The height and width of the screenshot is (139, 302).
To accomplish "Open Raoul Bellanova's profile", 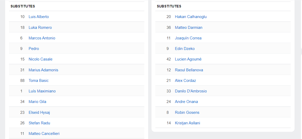I will point(189,70).
